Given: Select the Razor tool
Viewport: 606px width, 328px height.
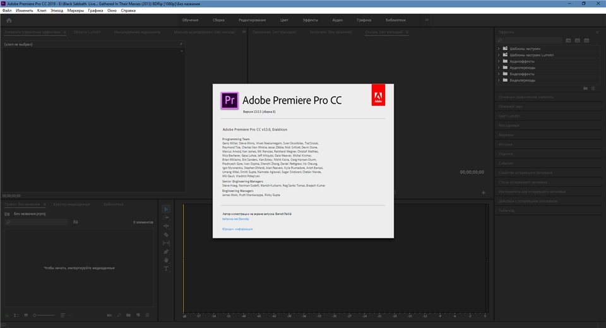Looking at the screenshot, I should point(166,235).
